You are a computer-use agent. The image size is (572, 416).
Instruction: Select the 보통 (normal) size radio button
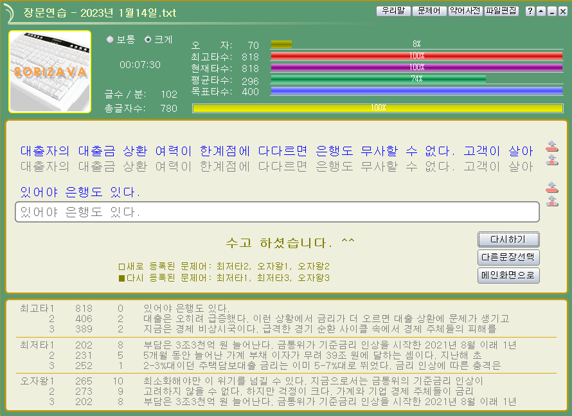(x=110, y=39)
